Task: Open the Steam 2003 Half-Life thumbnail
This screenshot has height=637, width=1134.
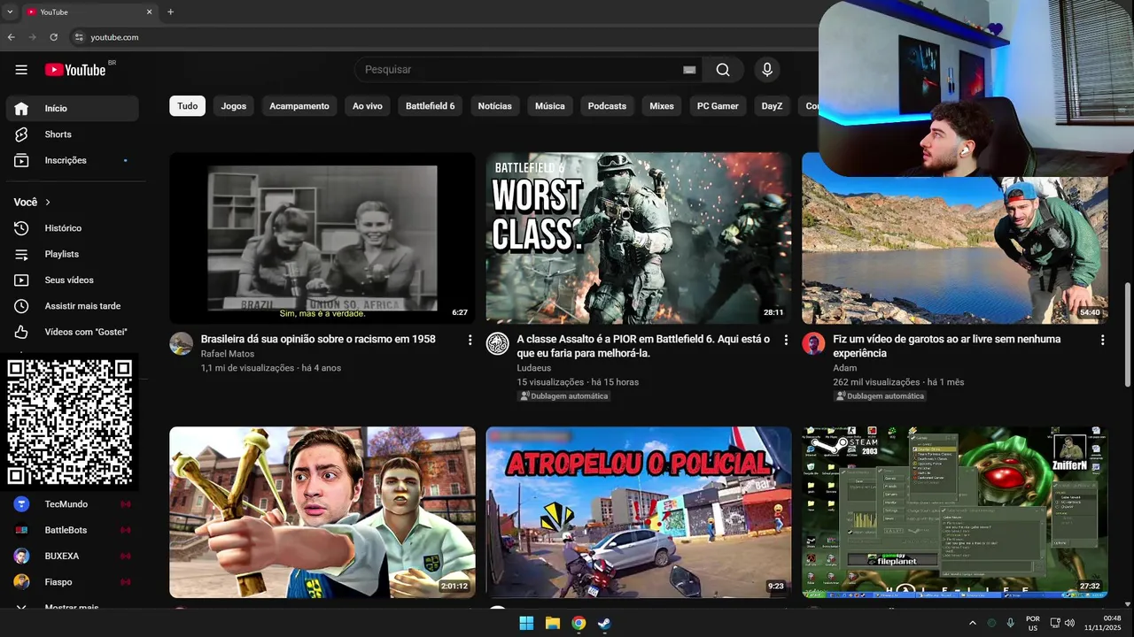Action: coord(955,512)
